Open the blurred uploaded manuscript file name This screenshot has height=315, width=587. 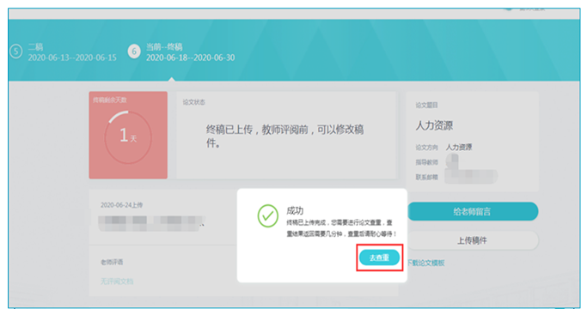click(151, 223)
